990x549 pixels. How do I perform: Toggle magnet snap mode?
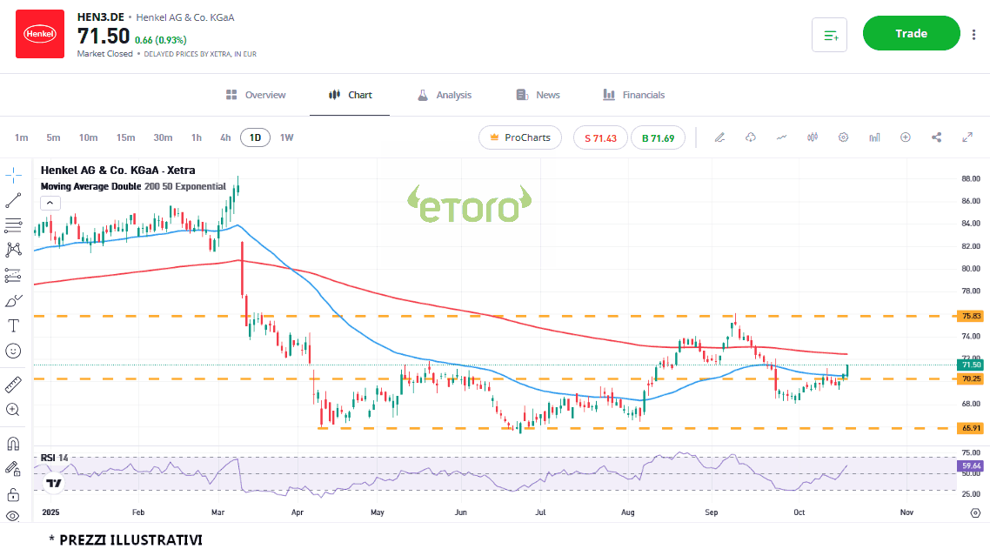13,443
